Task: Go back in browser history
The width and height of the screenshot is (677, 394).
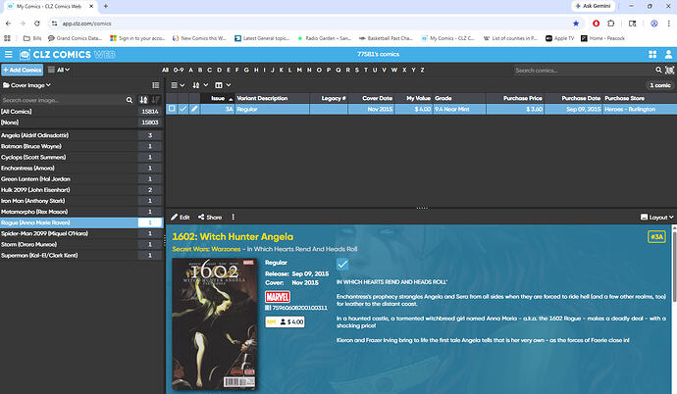Action: coord(8,24)
